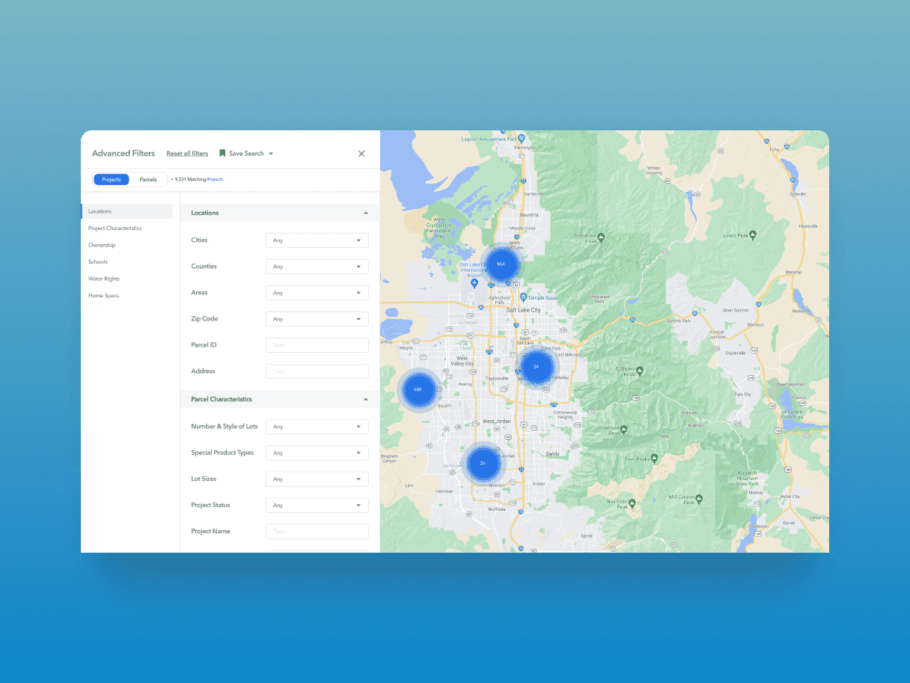
Task: Click the O'Sullivan Peak mountain icon
Action: point(623,429)
